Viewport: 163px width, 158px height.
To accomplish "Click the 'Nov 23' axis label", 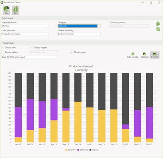I will (137, 144).
